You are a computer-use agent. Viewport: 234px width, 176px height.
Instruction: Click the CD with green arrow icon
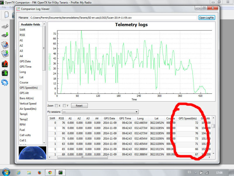[x=5, y=54]
